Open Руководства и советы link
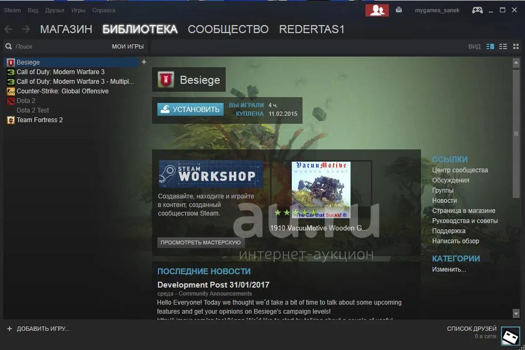The width and height of the screenshot is (525, 350). 465,221
